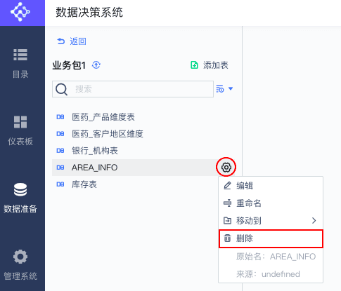Select the 数据准备 database sidebar icon

point(20,189)
